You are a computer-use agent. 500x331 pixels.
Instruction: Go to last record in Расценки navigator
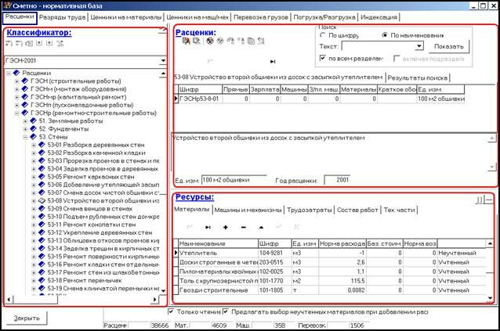click(273, 61)
